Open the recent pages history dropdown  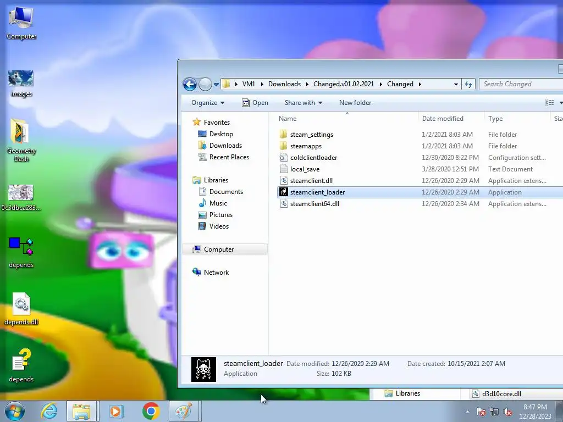coord(216,85)
